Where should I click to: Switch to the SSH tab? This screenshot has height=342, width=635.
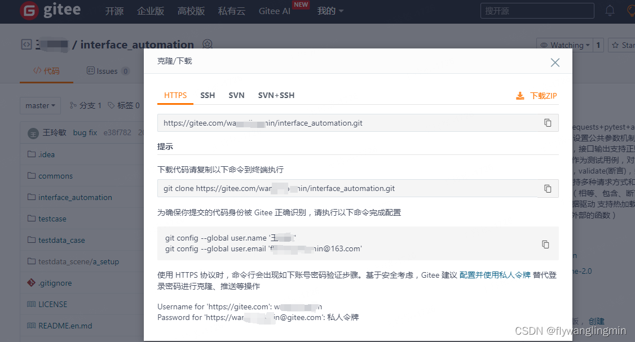tap(208, 96)
